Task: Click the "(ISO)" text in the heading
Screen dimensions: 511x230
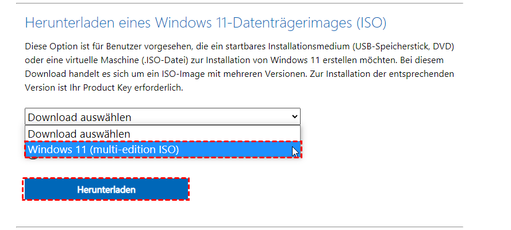Action: click(369, 24)
